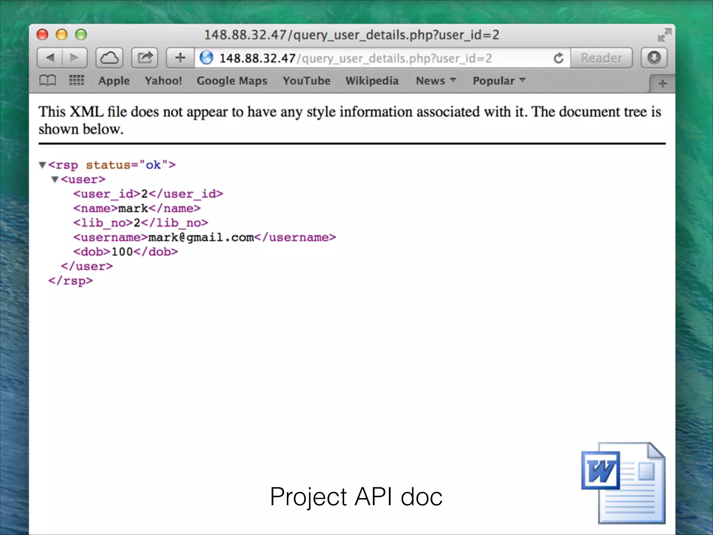Open the Word document icon
The width and height of the screenshot is (713, 535).
click(624, 483)
